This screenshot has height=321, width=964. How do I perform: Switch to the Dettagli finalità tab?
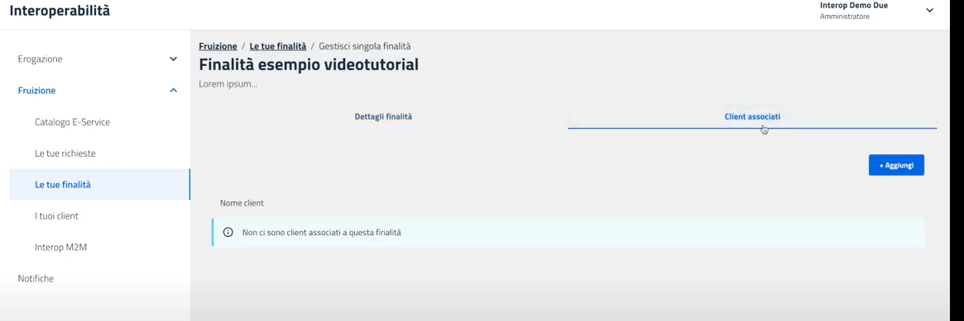[383, 116]
